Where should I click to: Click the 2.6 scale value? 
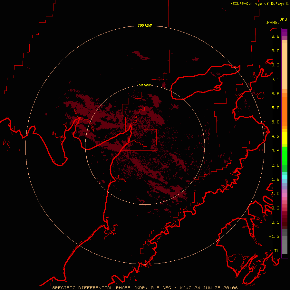coord(275,165)
